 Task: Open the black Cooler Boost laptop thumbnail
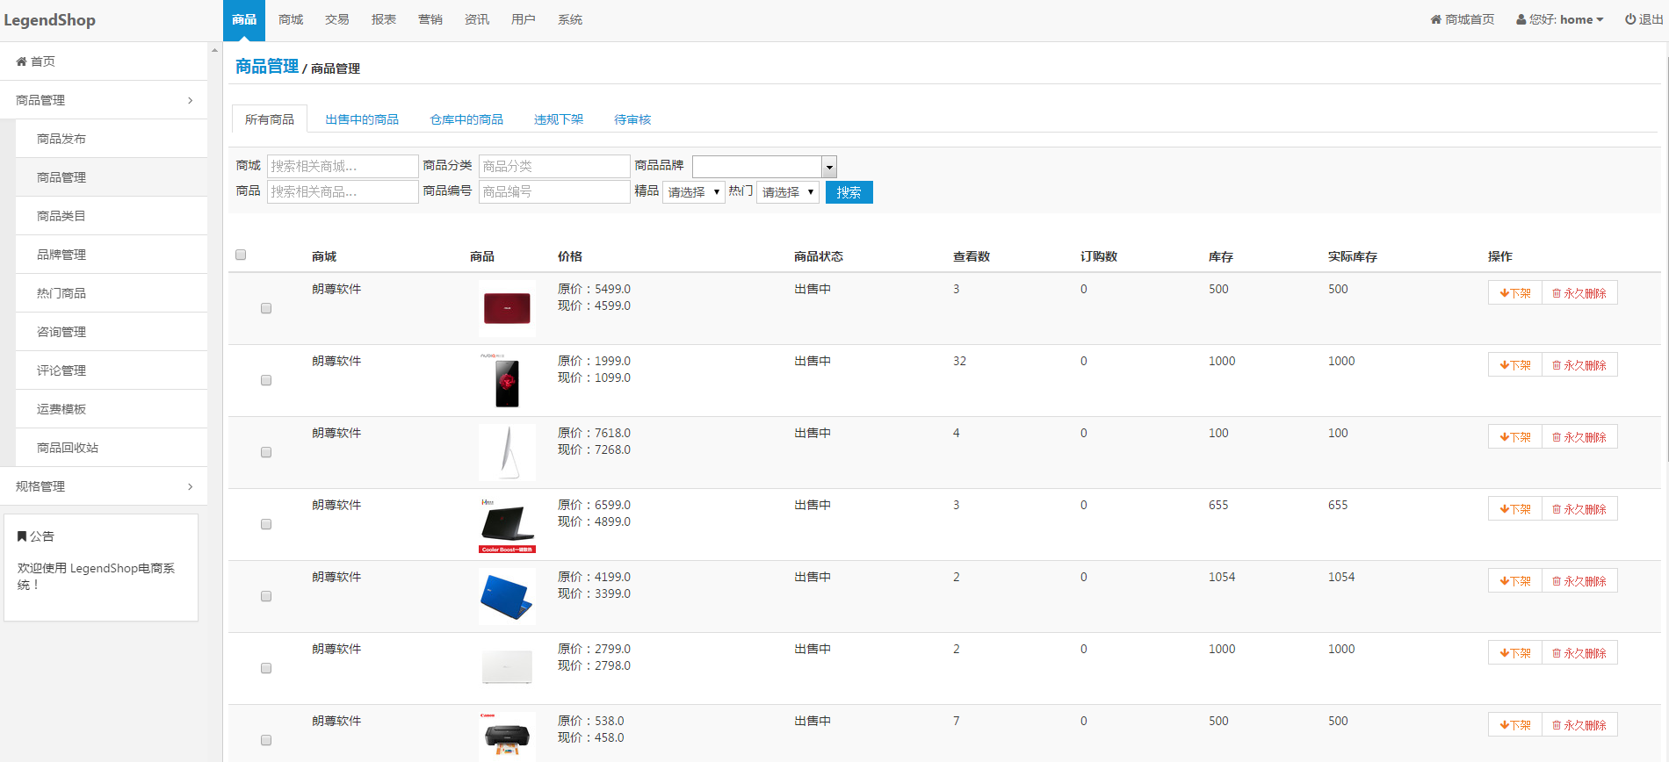click(x=507, y=524)
